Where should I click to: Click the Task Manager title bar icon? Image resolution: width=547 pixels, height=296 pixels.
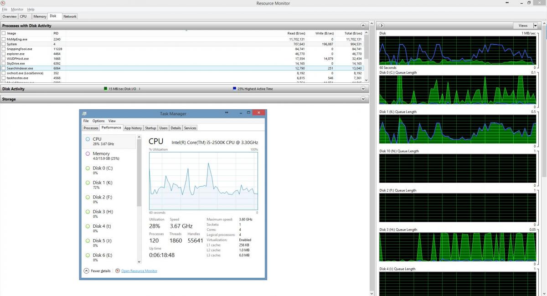tap(85, 113)
